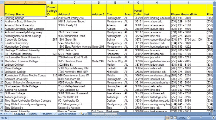
Task: Select cell www.jsu.edu/
Action: pyautogui.click(x=157, y=57)
